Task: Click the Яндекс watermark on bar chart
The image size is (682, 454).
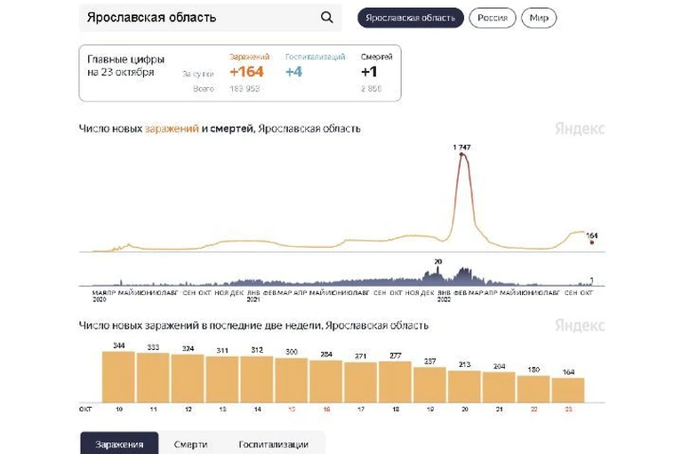Action: 580,325
